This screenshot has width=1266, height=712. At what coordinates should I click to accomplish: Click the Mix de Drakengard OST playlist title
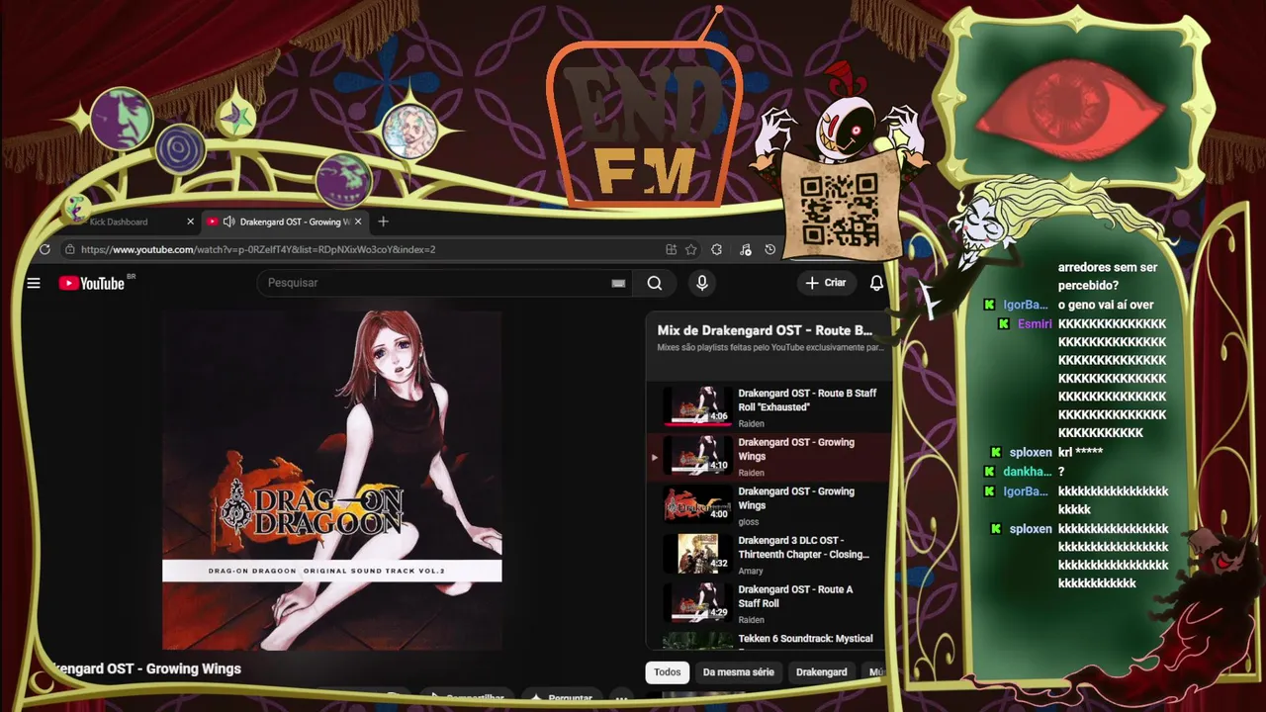click(765, 330)
